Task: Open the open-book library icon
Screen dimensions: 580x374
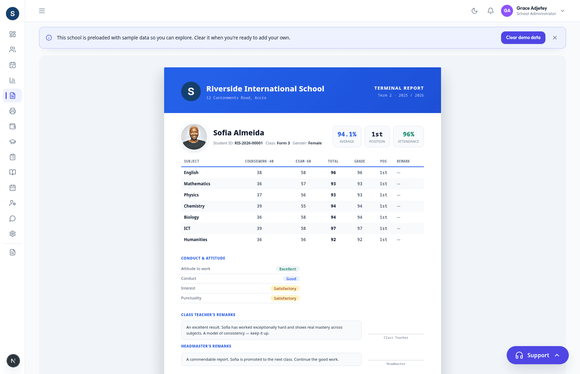Action: pyautogui.click(x=13, y=172)
